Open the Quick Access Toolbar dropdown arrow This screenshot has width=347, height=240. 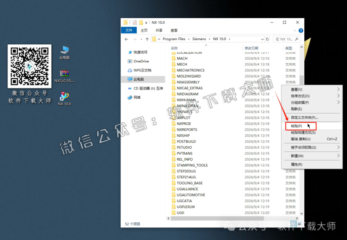pos(146,22)
